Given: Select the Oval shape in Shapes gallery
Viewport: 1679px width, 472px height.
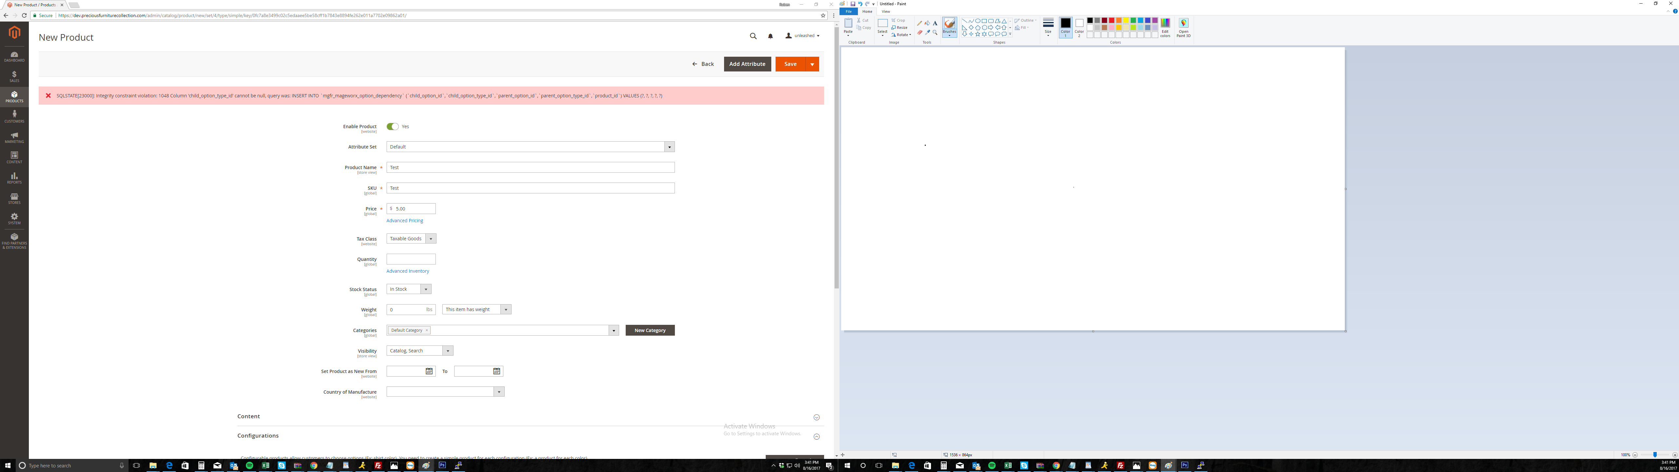Looking at the screenshot, I should 978,21.
